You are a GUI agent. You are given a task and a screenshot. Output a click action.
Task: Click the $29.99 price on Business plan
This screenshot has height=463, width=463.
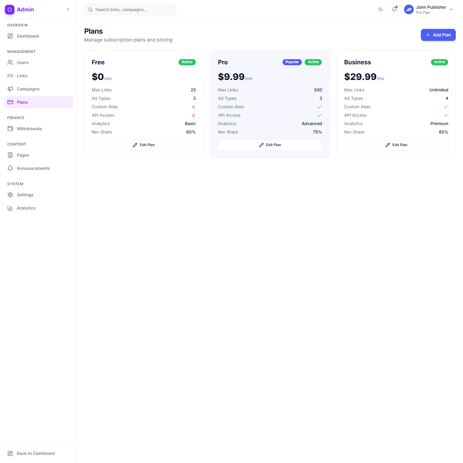click(360, 77)
